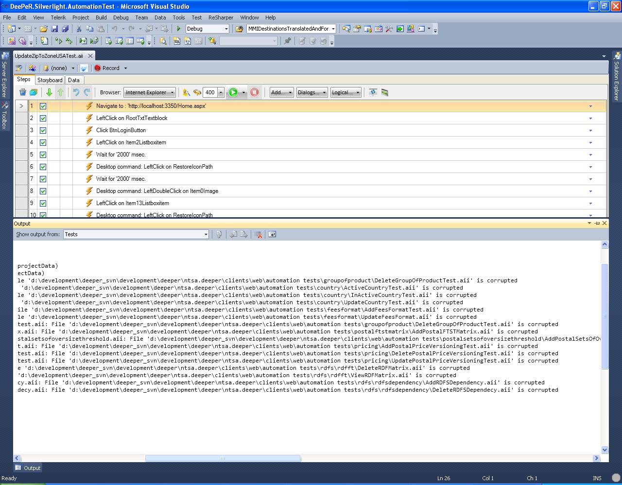Switch to the Data tab
This screenshot has width=622, height=485.
74,80
